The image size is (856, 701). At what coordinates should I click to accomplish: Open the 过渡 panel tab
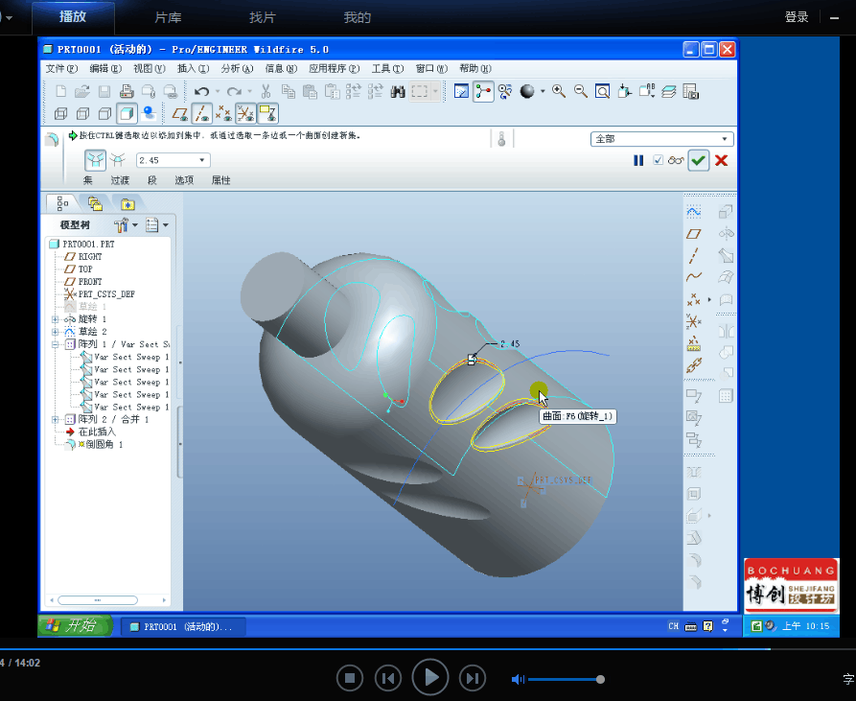point(120,180)
